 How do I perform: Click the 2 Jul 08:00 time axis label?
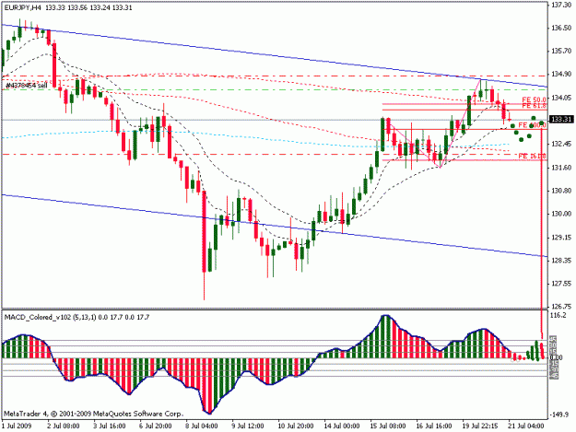point(64,426)
